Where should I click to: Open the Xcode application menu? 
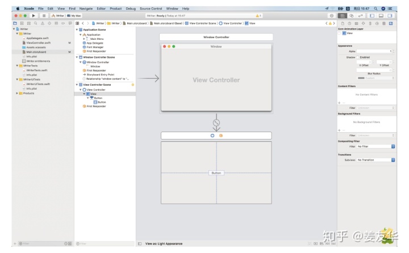pyautogui.click(x=29, y=9)
